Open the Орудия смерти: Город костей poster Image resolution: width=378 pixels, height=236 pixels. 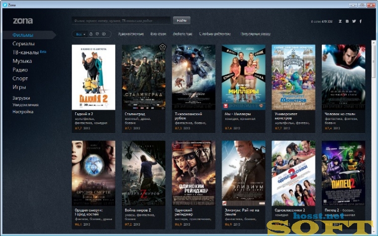coord(94,173)
